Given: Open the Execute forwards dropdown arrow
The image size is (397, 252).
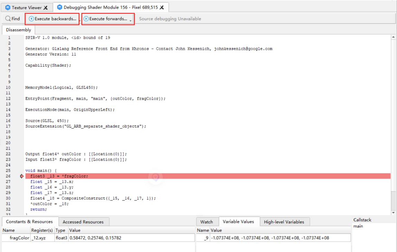Looking at the screenshot, I should [x=131, y=20].
